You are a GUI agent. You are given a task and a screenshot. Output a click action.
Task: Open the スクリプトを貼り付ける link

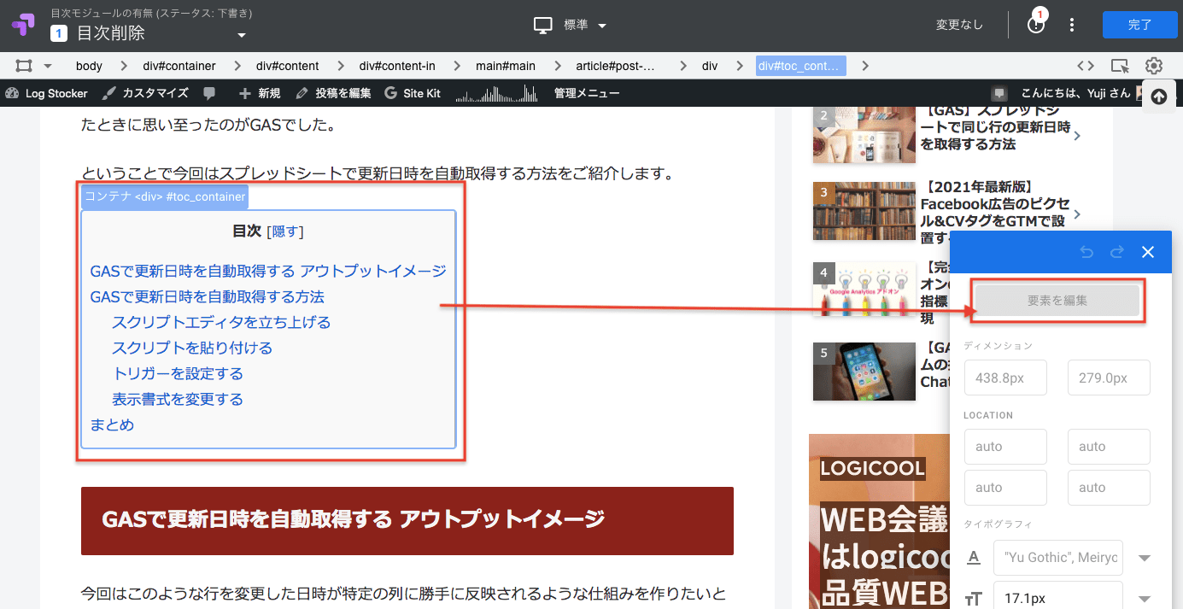[x=192, y=348]
